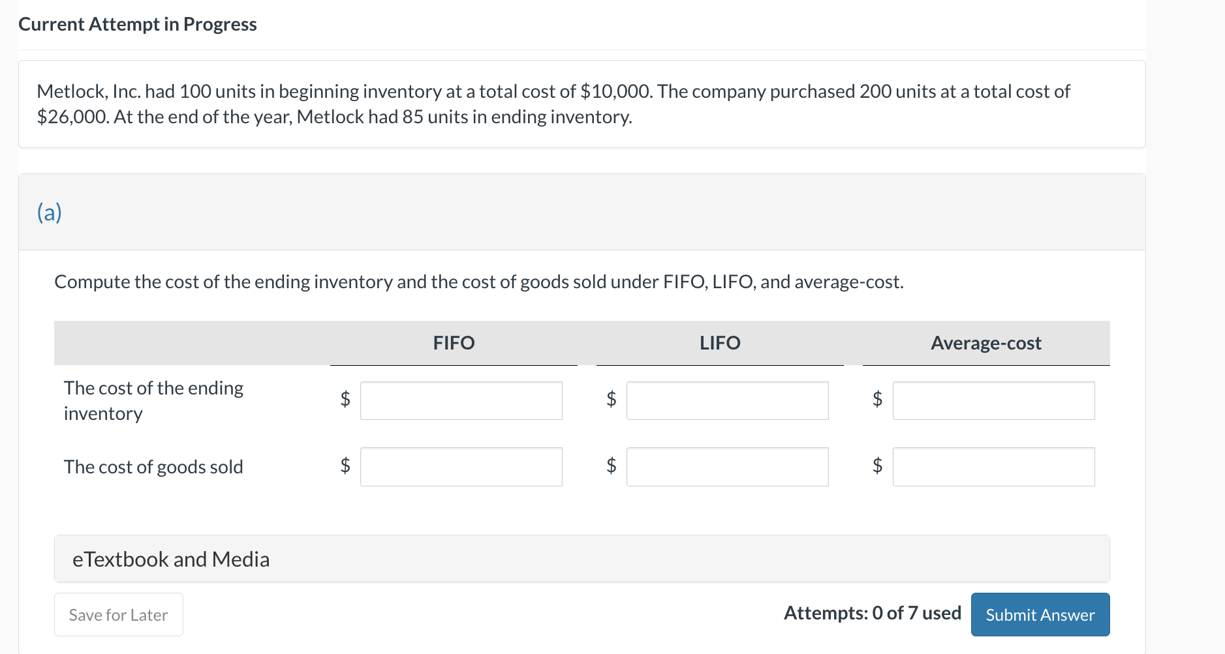Click the Compute the cost instruction text
This screenshot has height=654, width=1225.
point(478,282)
